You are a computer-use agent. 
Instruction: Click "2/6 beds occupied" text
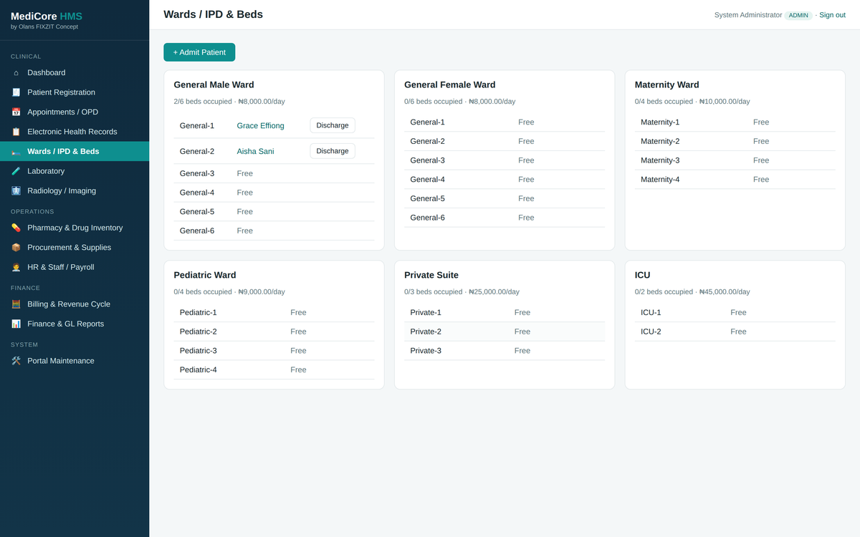pos(203,102)
